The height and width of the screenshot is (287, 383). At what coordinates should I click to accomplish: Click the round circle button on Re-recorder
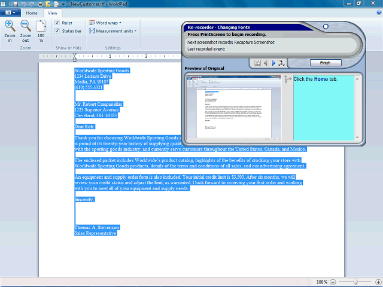[326, 26]
